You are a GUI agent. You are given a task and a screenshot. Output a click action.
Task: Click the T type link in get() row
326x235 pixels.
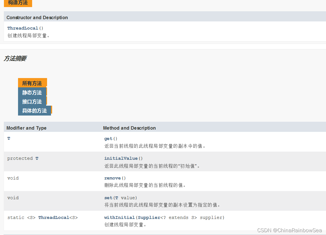(9, 138)
